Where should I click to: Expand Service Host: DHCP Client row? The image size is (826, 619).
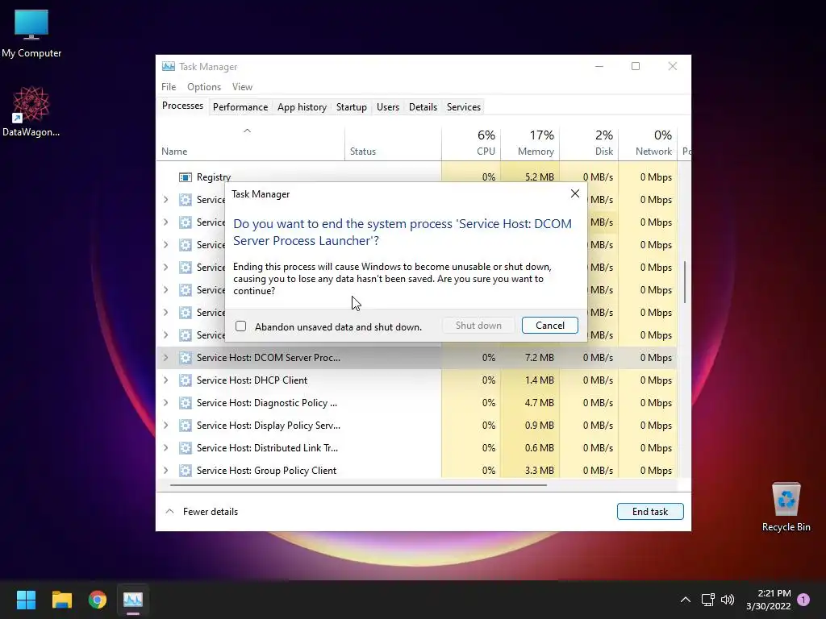click(x=166, y=380)
